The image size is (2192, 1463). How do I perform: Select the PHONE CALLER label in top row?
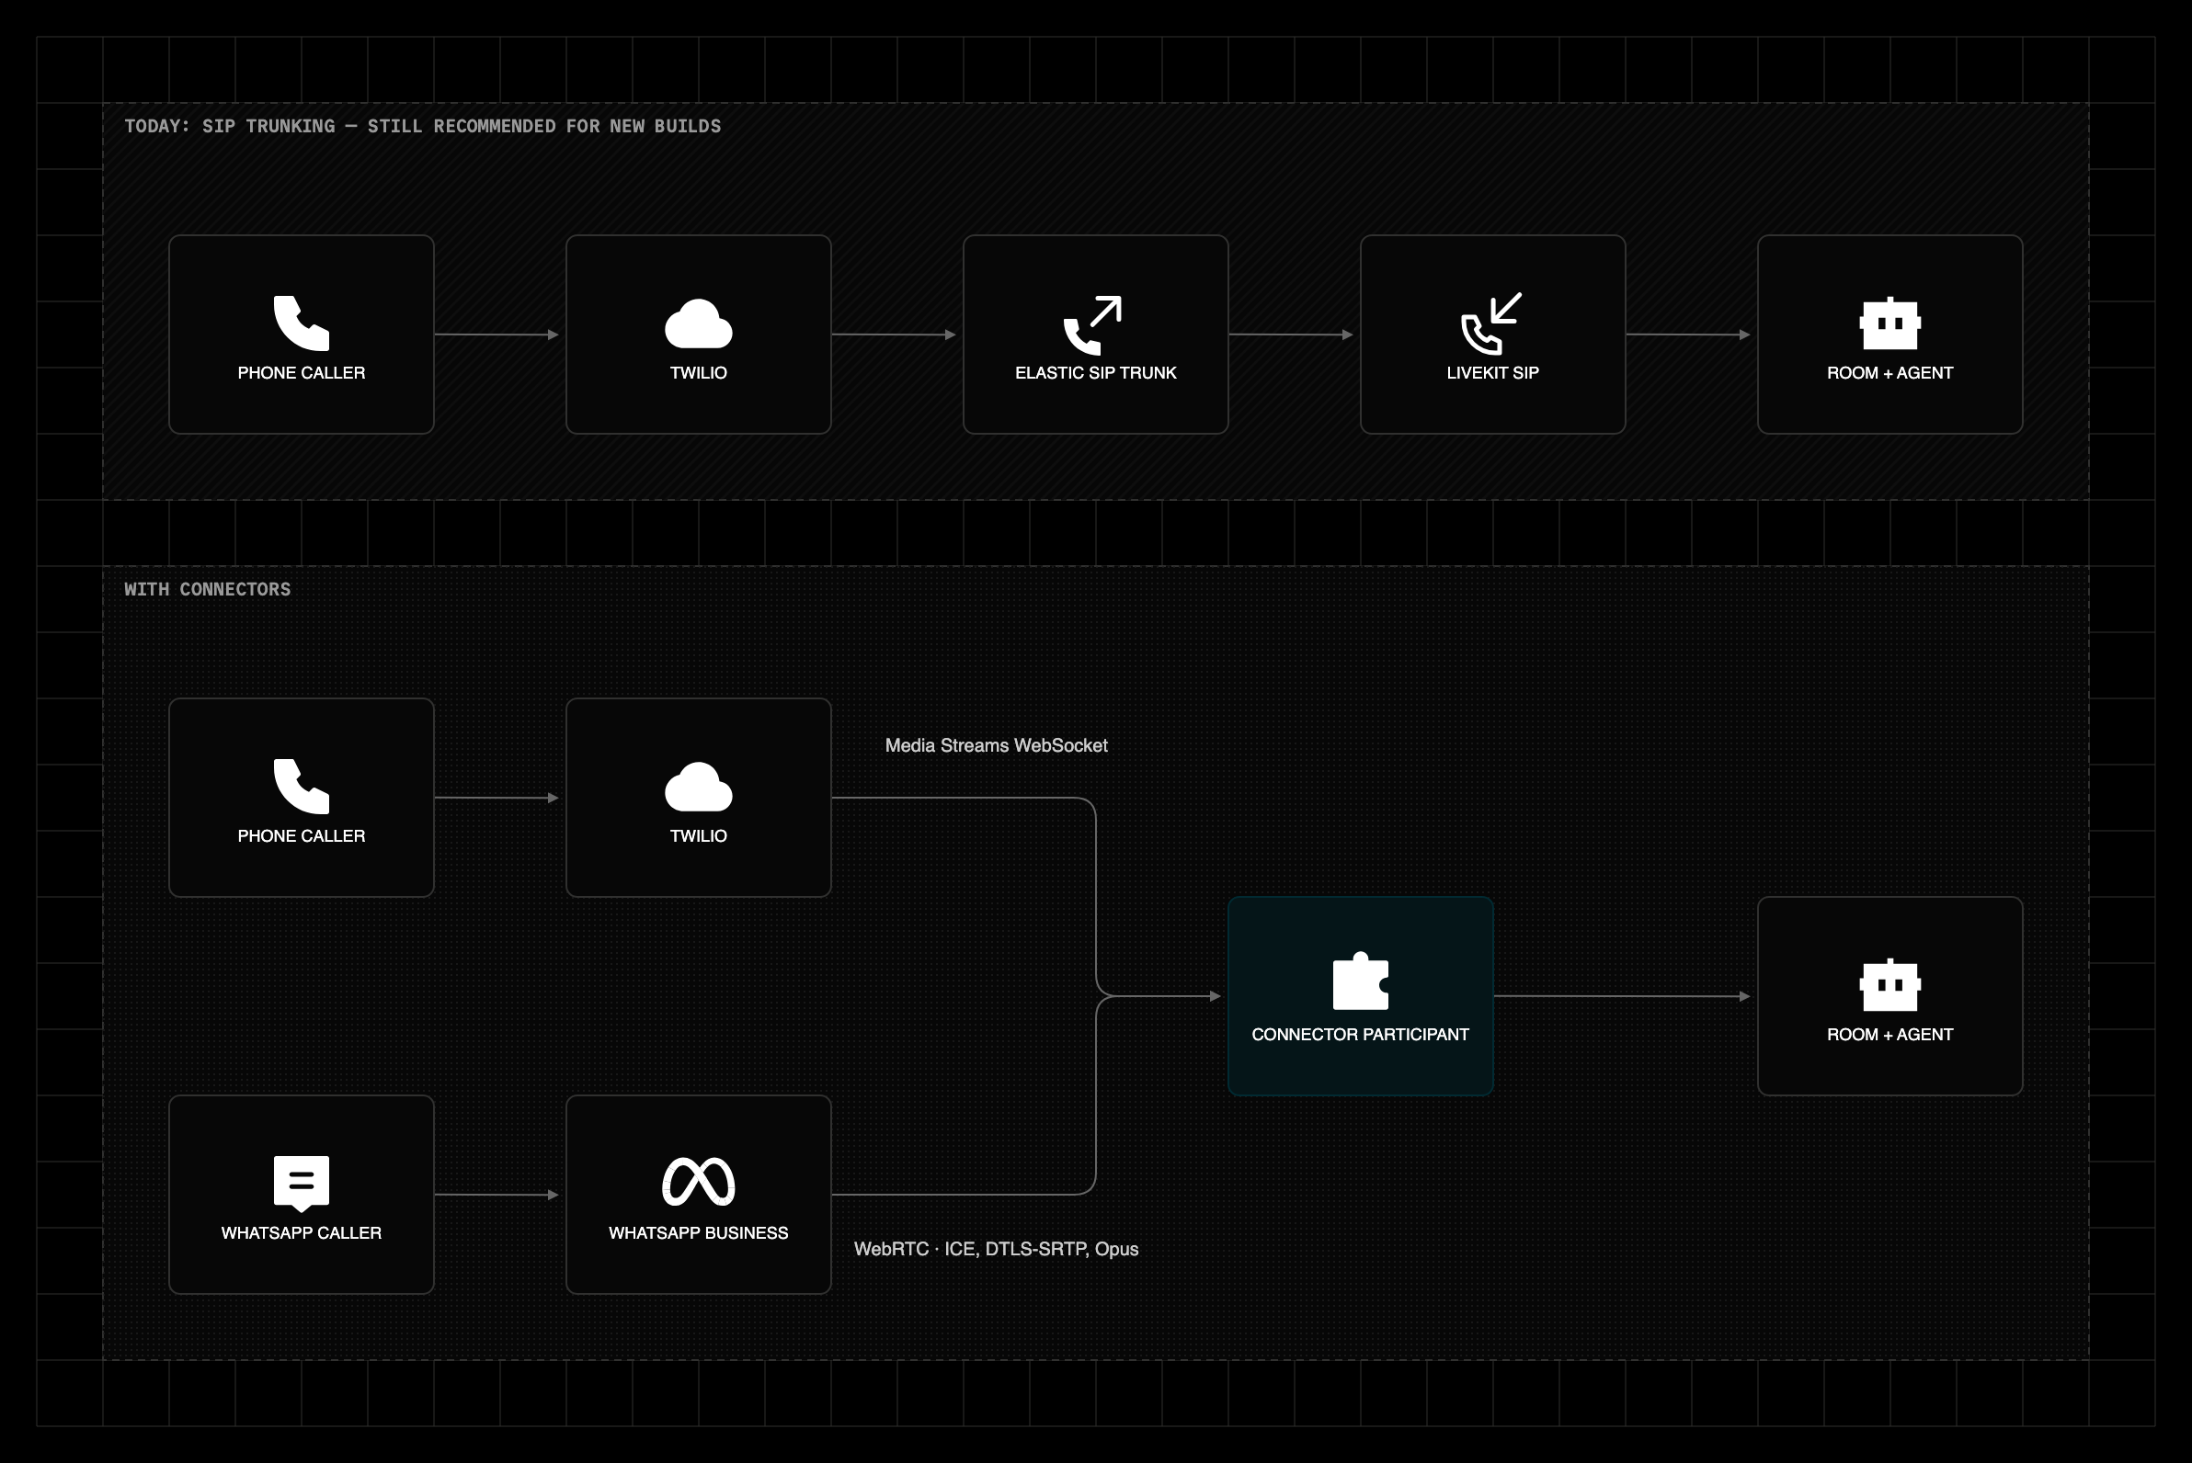[301, 372]
